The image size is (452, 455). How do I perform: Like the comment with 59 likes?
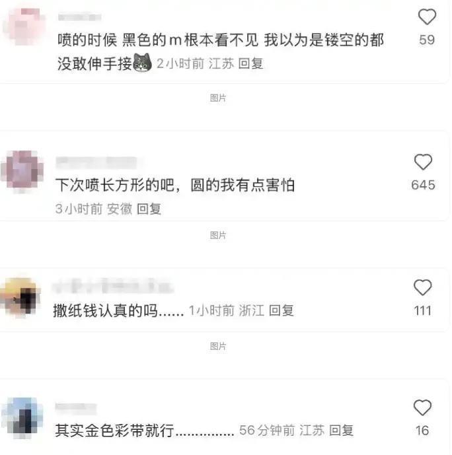point(427,17)
